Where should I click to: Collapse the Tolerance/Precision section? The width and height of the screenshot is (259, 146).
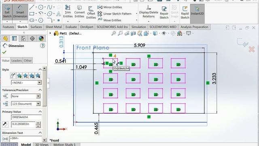(x=40, y=90)
